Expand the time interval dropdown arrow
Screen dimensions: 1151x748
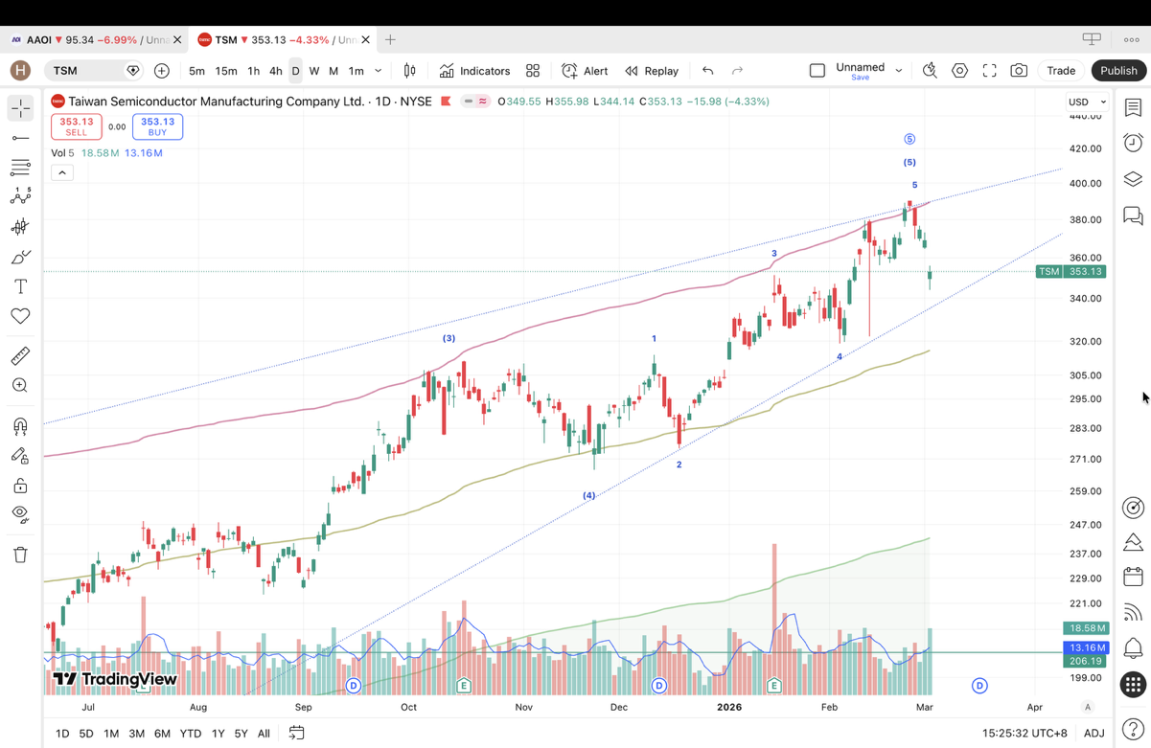point(379,71)
